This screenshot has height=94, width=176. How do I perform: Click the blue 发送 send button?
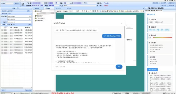(x=119, y=67)
